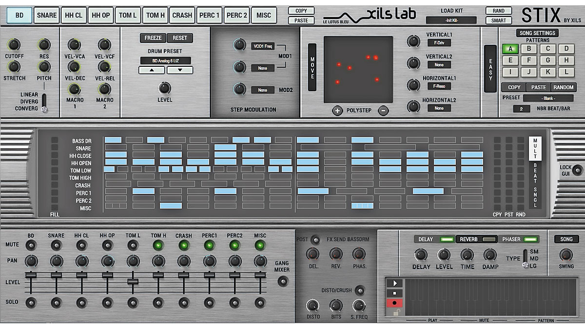Select pattern B
Image resolution: width=585 pixels, height=329 pixels.
(529, 49)
